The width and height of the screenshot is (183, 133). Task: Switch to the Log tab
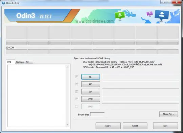click(10, 62)
